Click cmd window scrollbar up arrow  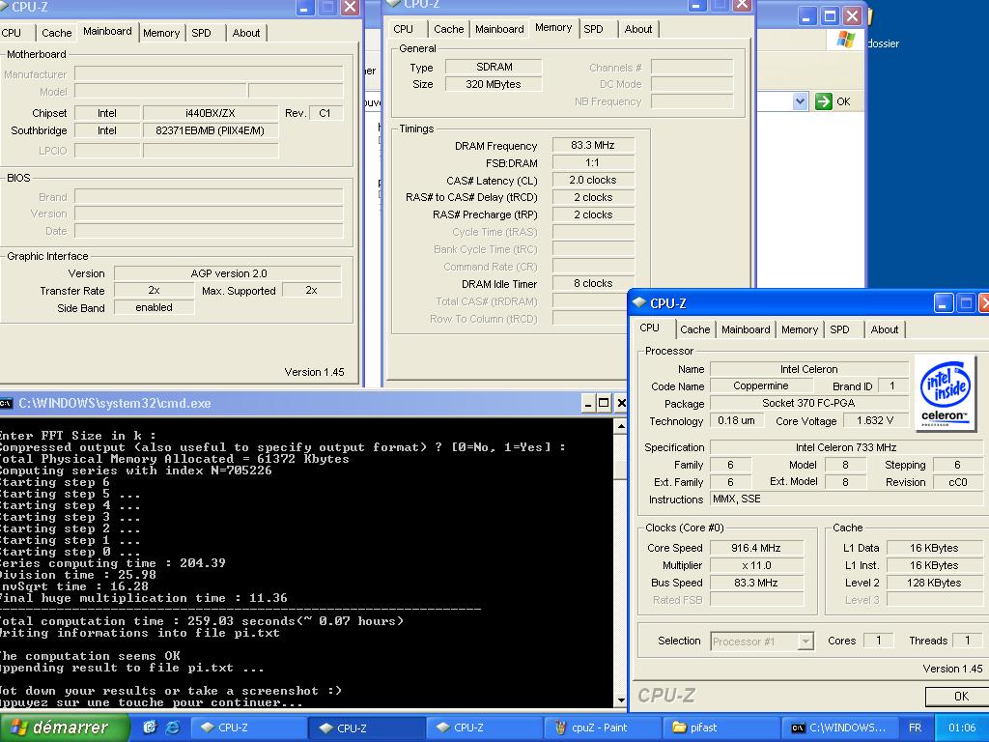tap(621, 426)
